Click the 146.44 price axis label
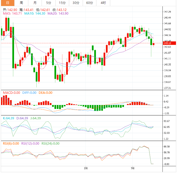Viewport: 177px width, 173px height. click(167, 18)
